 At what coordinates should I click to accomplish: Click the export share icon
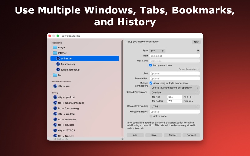[x=67, y=139]
